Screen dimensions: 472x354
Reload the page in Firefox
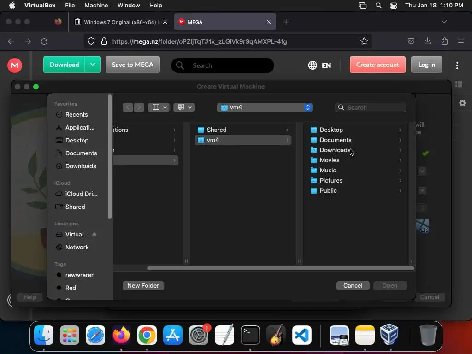[x=44, y=41]
